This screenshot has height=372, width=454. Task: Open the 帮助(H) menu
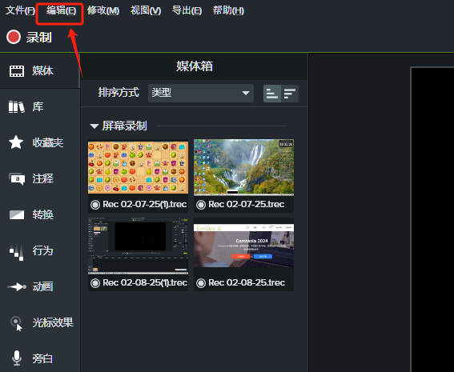point(228,10)
